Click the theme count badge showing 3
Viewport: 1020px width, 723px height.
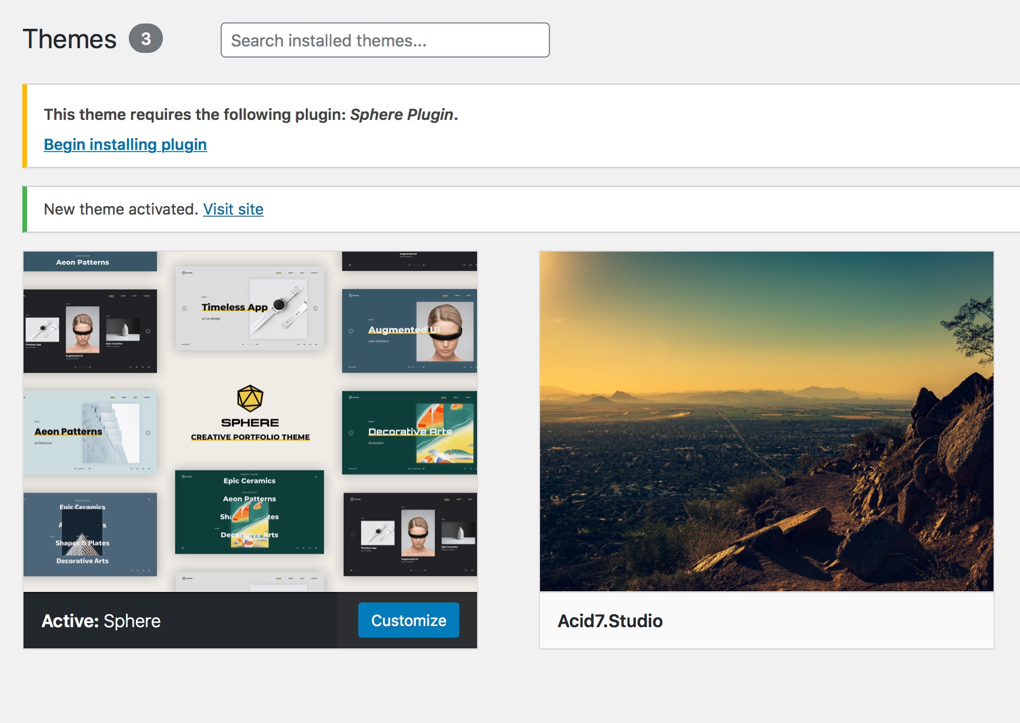coord(145,39)
